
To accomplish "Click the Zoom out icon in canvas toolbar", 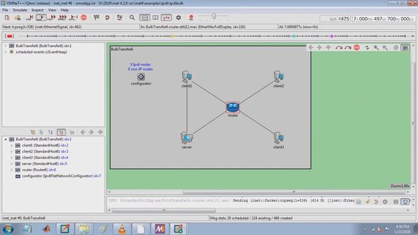I will pos(385,48).
